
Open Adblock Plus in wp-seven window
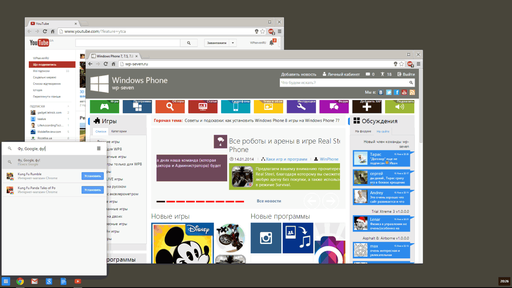coord(410,64)
